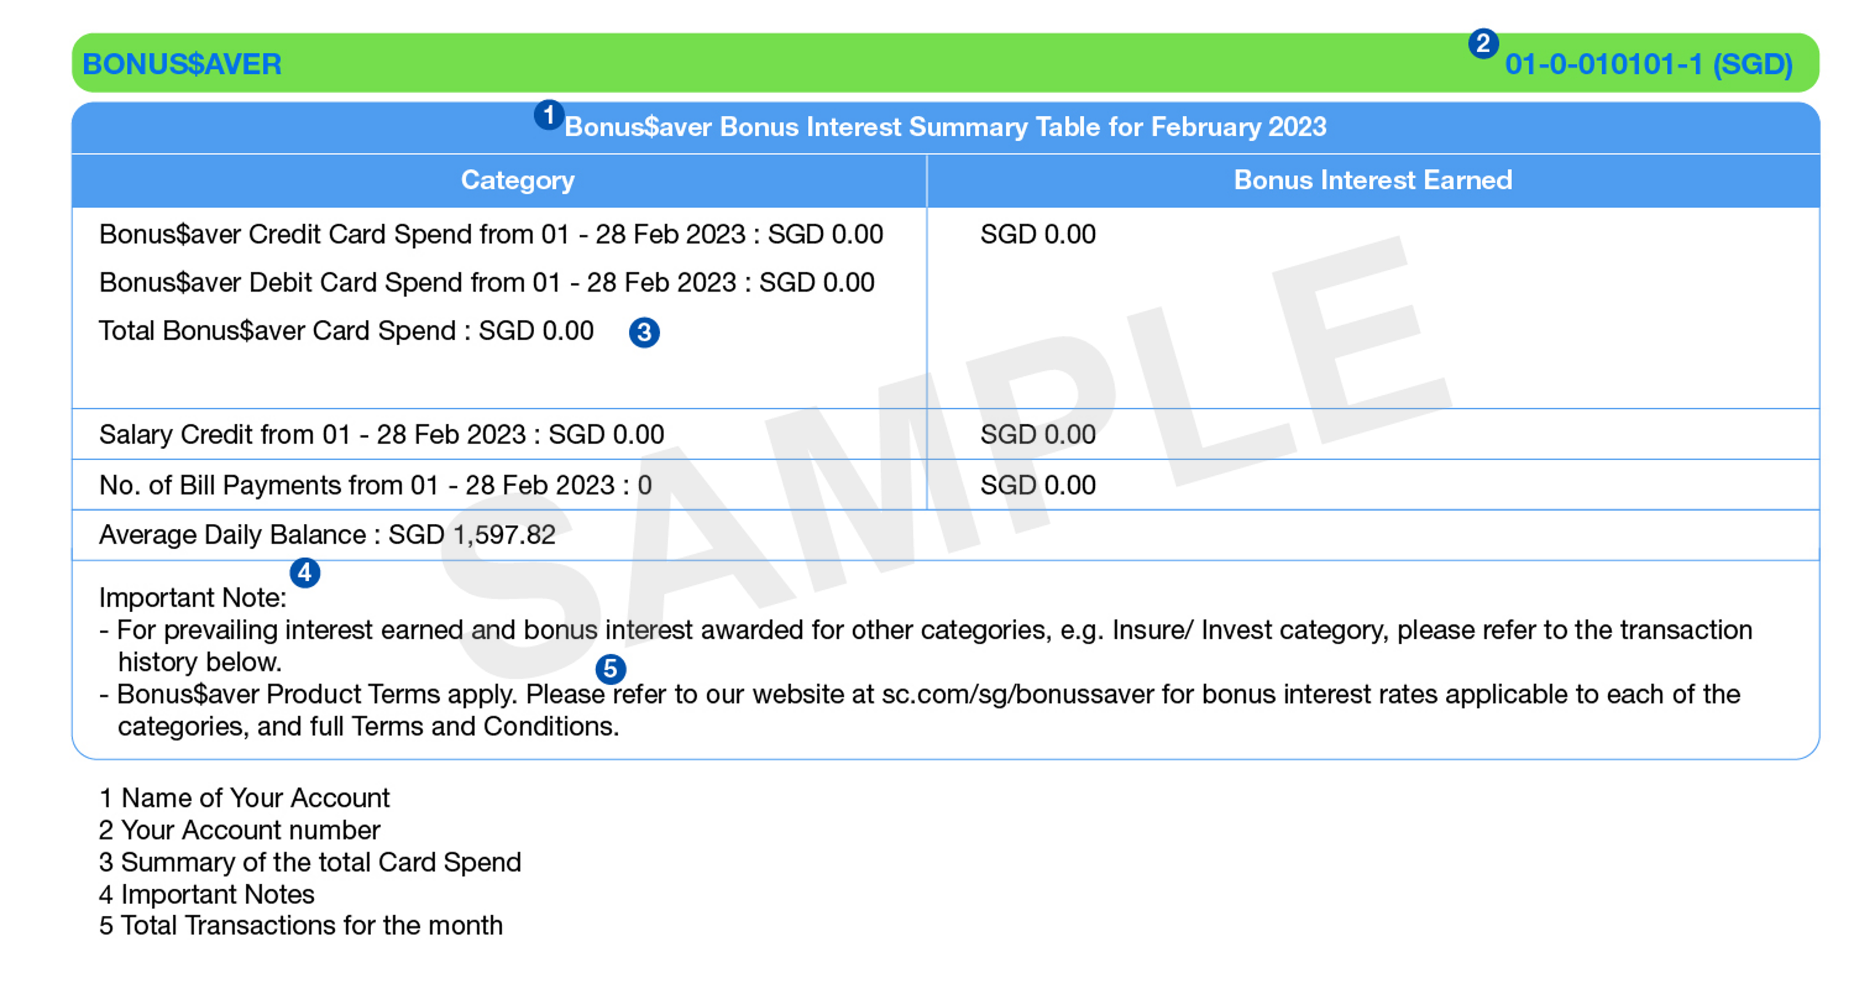Image resolution: width=1854 pixels, height=989 pixels.
Task: Click SGD 0.00 interest in card spend row
Action: 1038,234
